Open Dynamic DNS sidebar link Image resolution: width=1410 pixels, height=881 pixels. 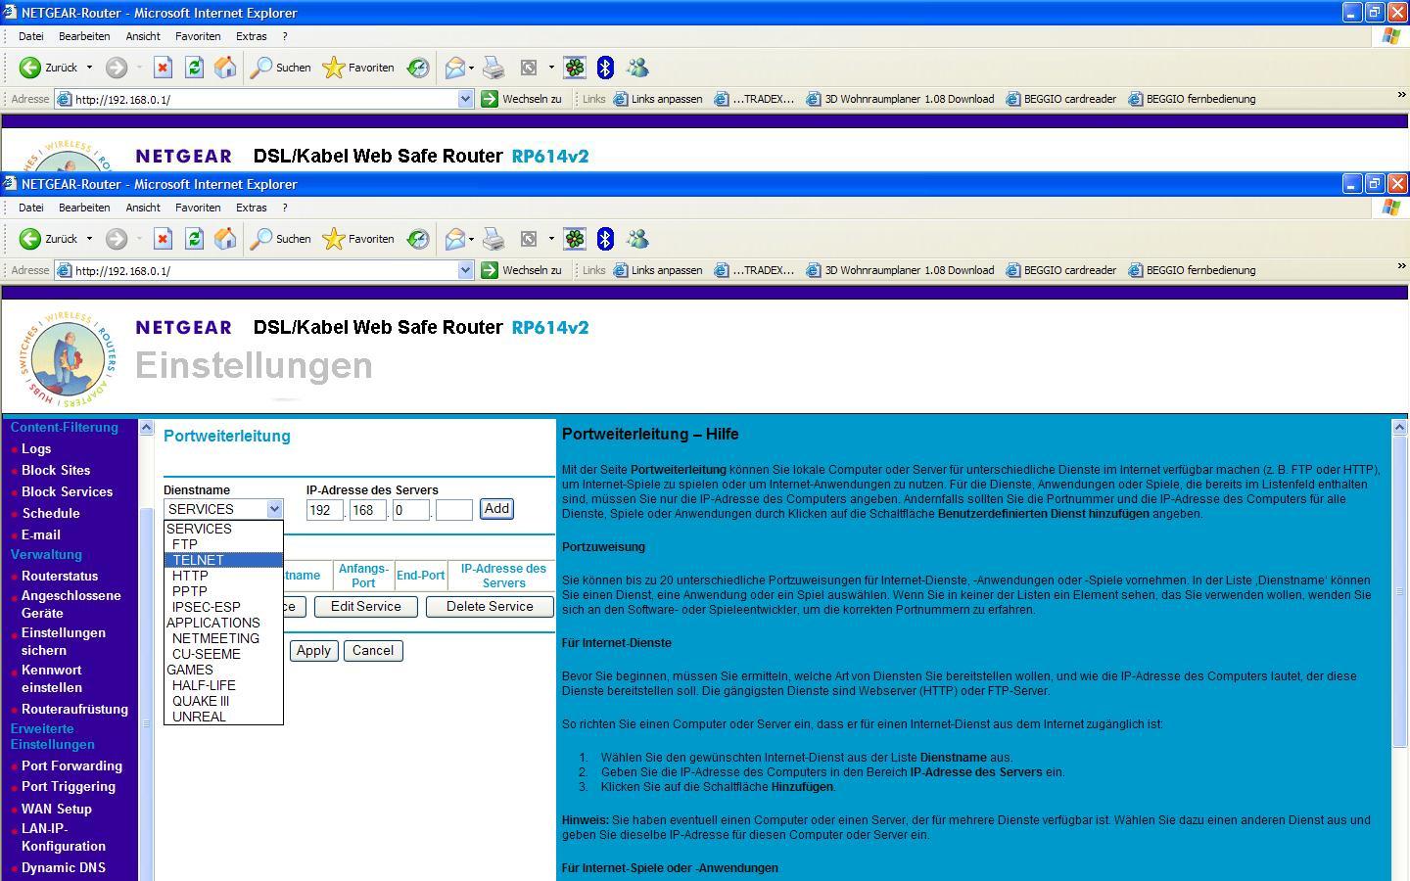point(64,867)
